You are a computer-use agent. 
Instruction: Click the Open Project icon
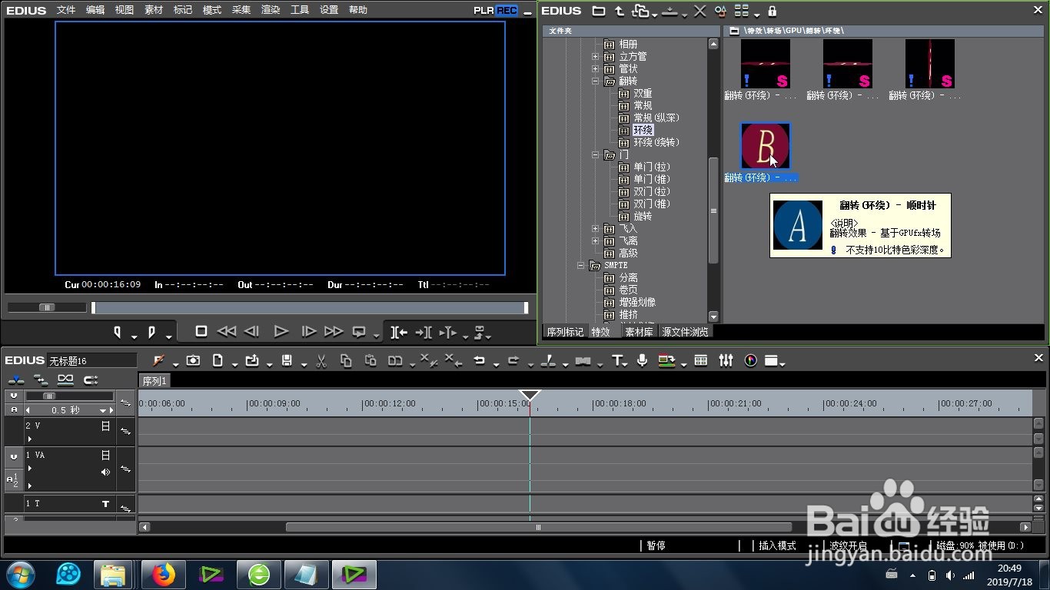point(252,360)
